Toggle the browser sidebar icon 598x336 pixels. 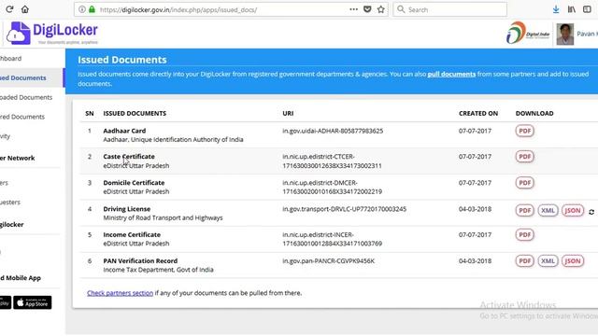587,9
